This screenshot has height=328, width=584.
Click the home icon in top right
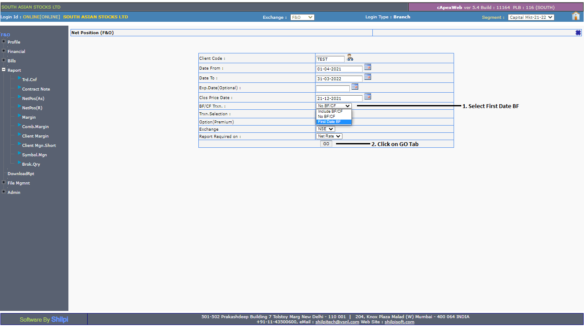pos(575,16)
